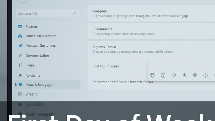Click the bird icon beside Moncath Gustonees
Image resolution: width=215 pixels, height=121 pixels.
(x=20, y=45)
